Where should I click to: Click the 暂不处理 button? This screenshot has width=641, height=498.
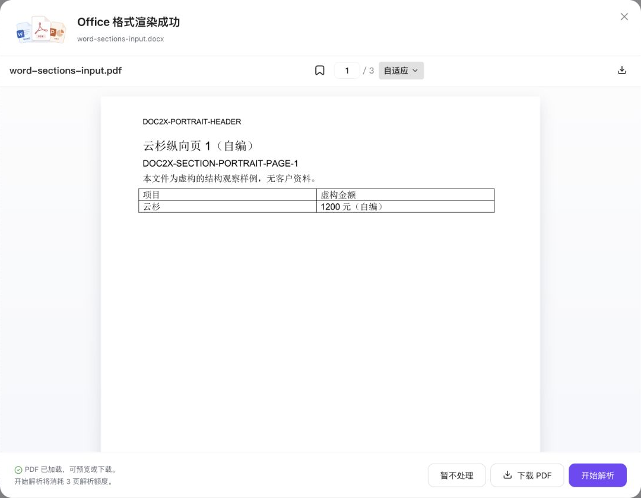click(456, 475)
